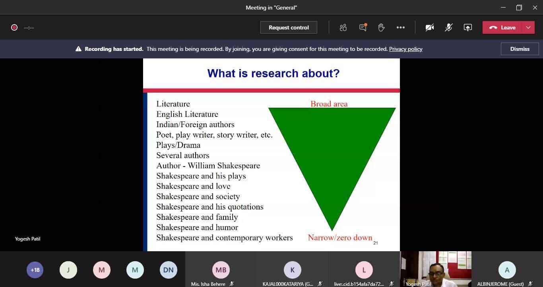Click the Shakespeare and humor line
543x287 pixels.
pyautogui.click(x=197, y=227)
